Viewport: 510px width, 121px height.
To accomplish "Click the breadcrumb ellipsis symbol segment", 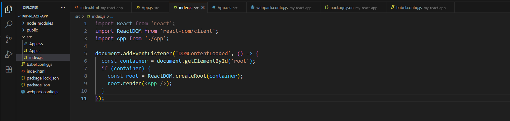I will point(112,16).
